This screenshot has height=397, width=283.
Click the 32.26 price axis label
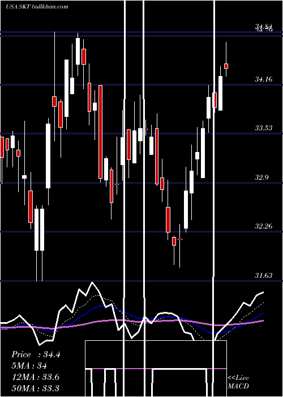(x=264, y=226)
